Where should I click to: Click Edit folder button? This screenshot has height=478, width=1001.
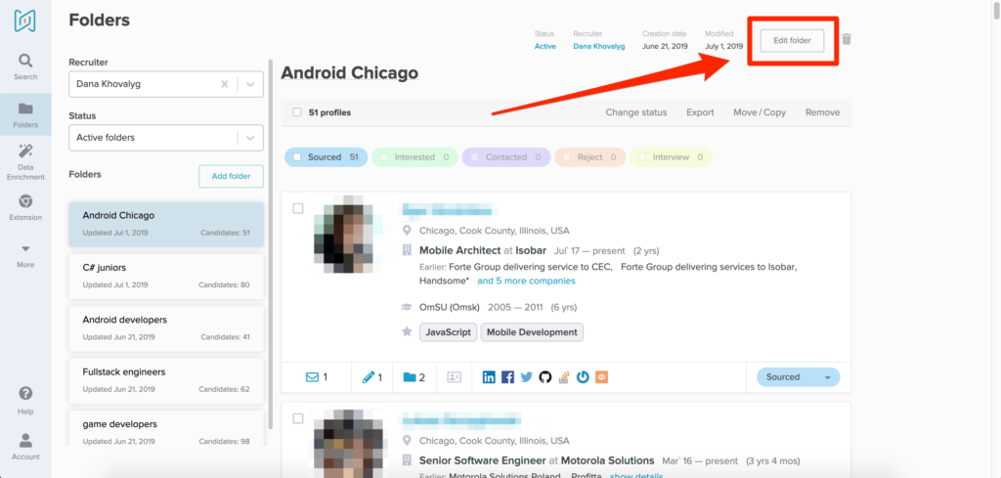tap(792, 40)
